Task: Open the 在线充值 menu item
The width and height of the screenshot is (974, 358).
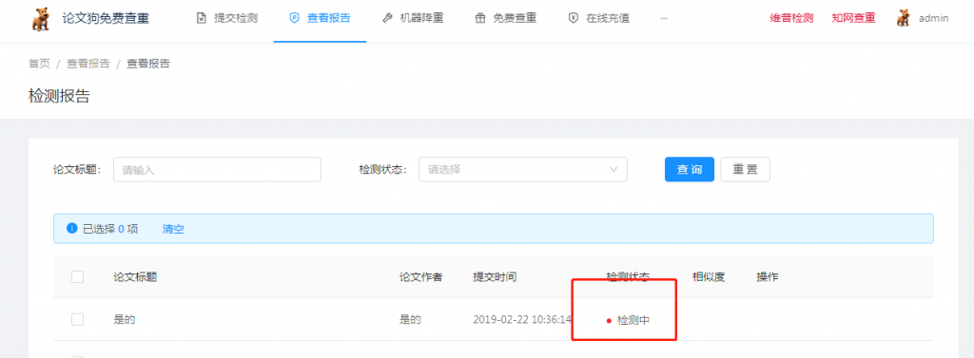Action: (x=599, y=18)
